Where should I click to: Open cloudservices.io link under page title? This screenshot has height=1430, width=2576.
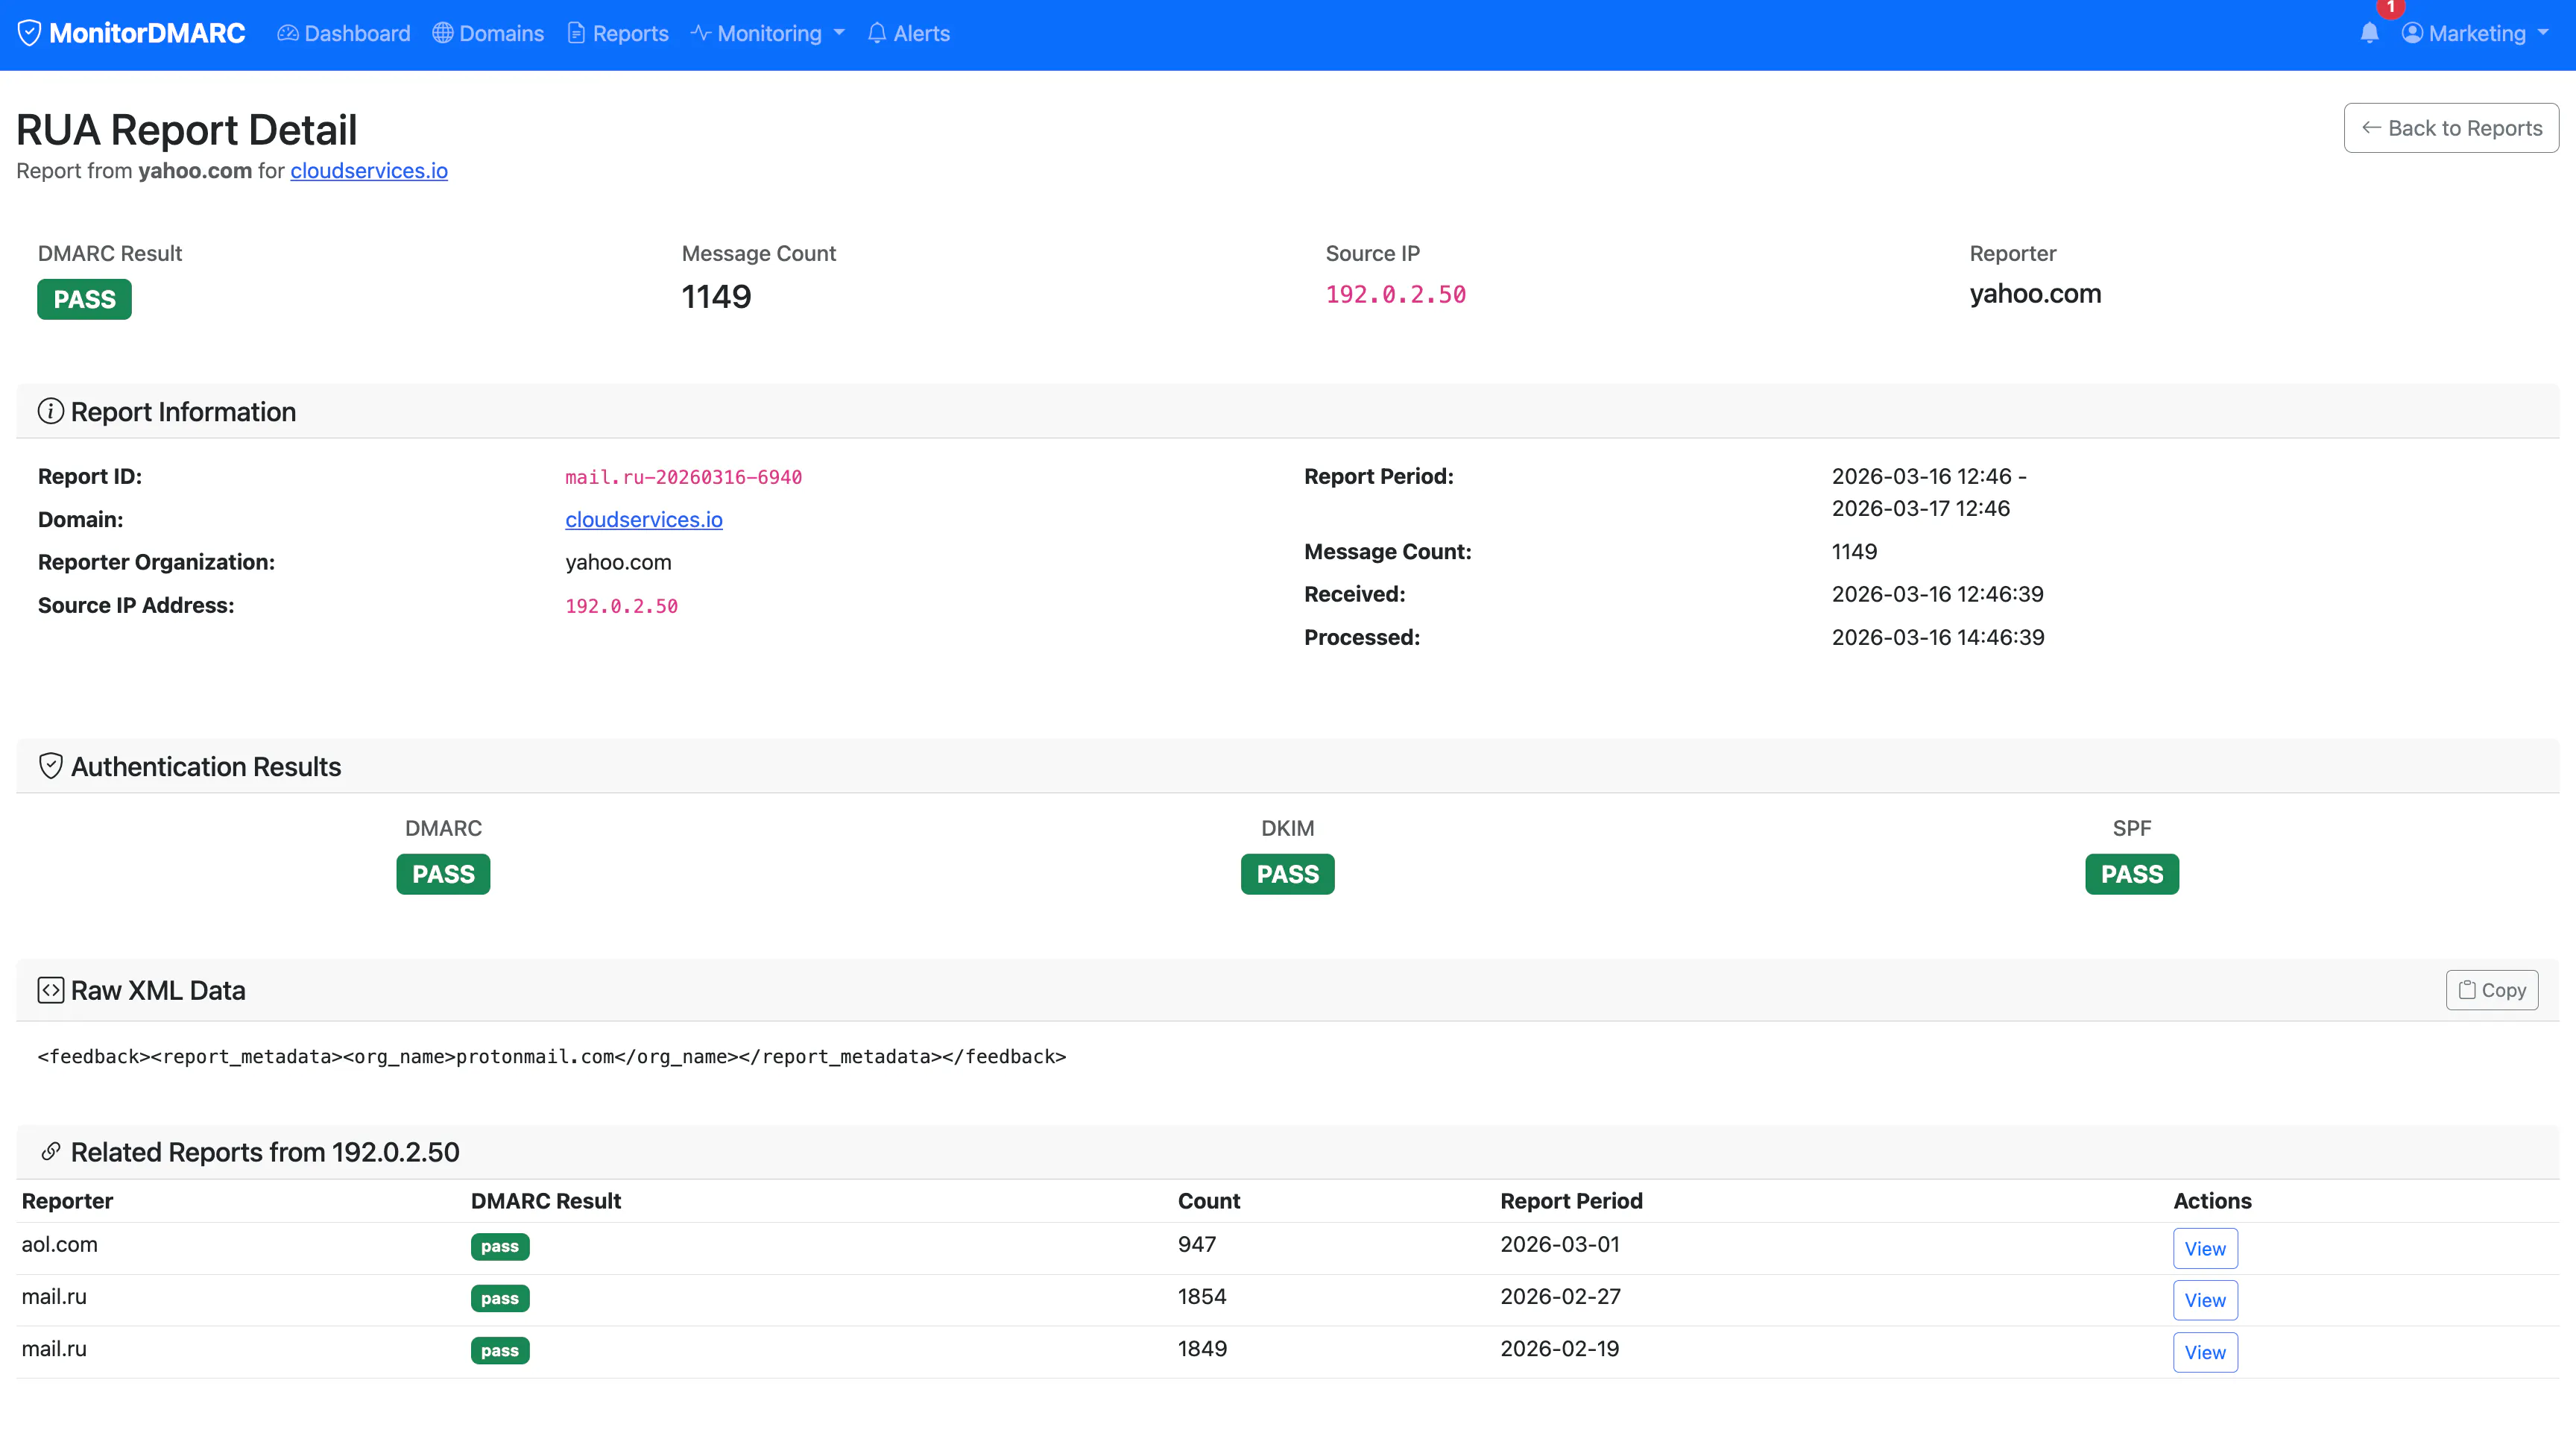click(x=369, y=171)
